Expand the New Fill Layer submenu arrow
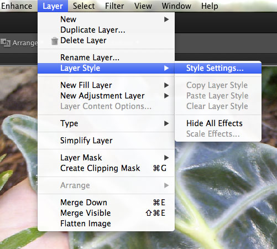The height and width of the screenshot is (249, 277). pyautogui.click(x=166, y=85)
